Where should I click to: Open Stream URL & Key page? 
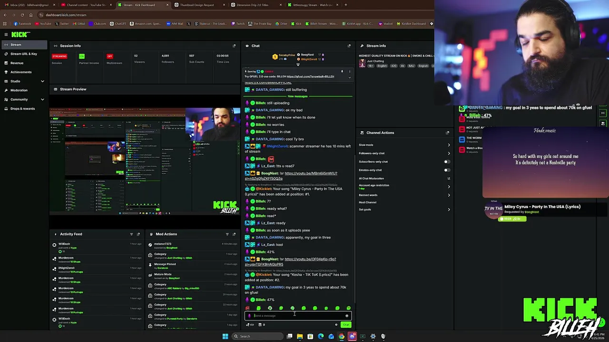pyautogui.click(x=24, y=54)
